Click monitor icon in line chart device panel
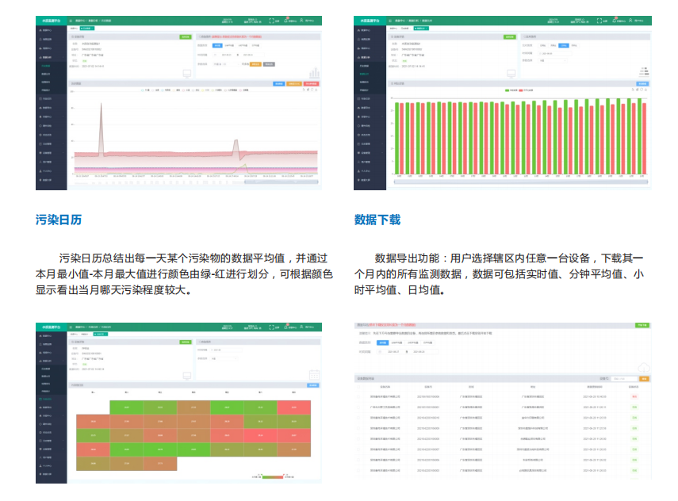This screenshot has height=501, width=678. coord(187,73)
